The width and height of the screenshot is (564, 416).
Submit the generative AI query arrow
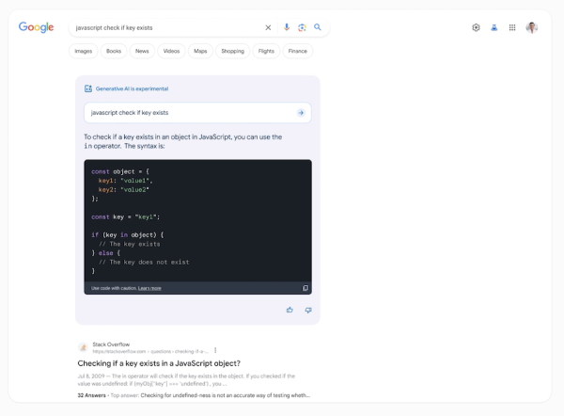click(300, 112)
